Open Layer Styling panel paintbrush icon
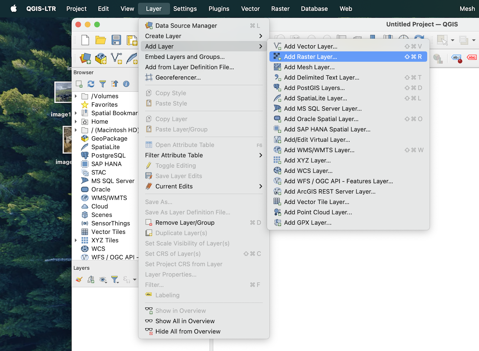 pos(79,279)
